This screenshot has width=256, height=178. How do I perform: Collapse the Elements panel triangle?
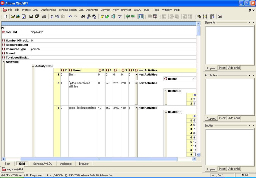(249, 22)
